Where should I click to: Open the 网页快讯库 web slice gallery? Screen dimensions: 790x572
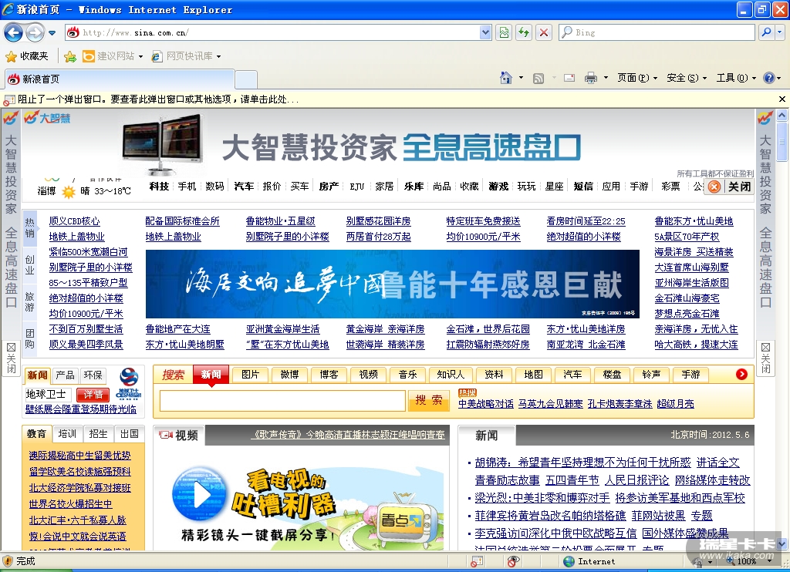[x=187, y=56]
